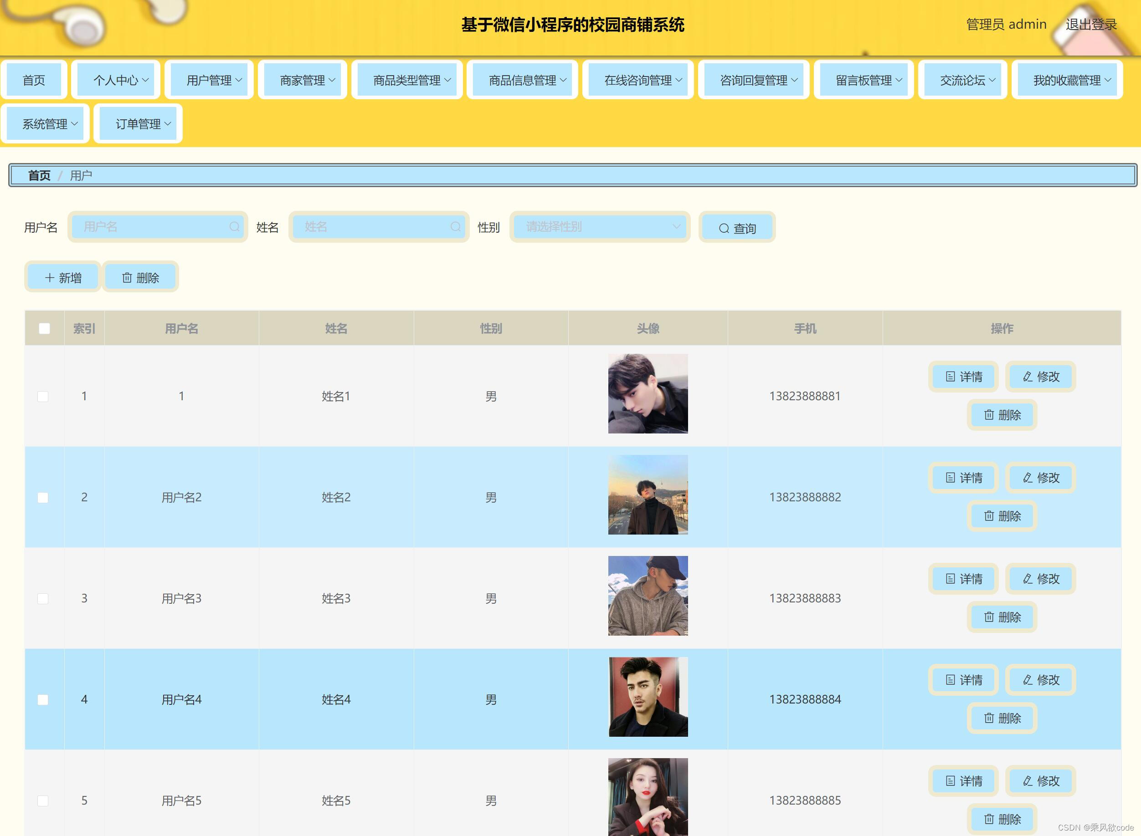Go to 首页 in navigation bar

click(34, 80)
